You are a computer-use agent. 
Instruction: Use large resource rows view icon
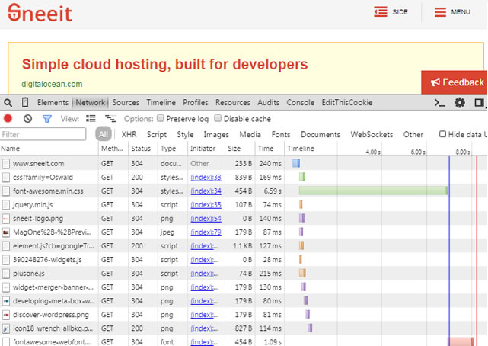pos(91,119)
